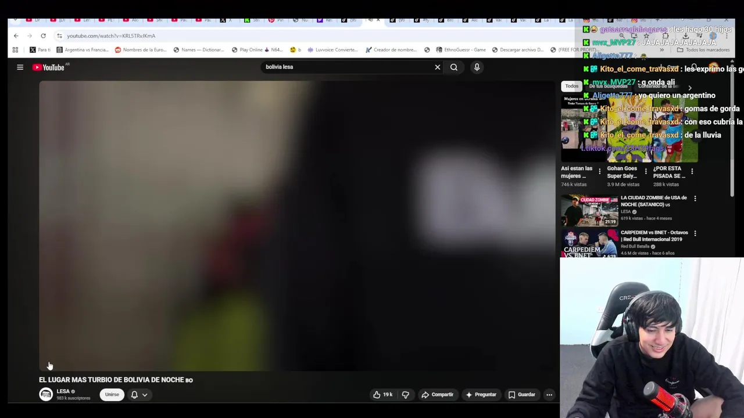Click the Preguntar button
Image resolution: width=744 pixels, height=418 pixels.
(481, 395)
